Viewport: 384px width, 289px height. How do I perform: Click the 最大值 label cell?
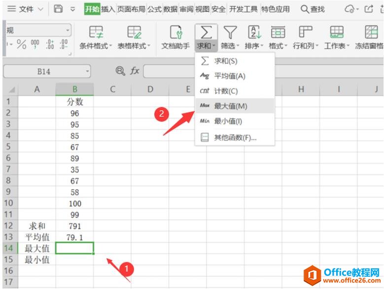pyautogui.click(x=37, y=248)
